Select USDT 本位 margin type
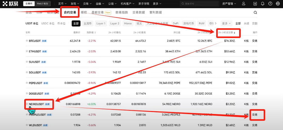 click(32, 23)
